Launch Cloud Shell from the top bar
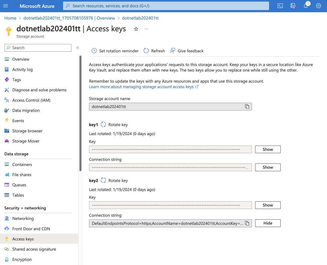Viewport: 327px width, 265px height. pyautogui.click(x=280, y=6)
